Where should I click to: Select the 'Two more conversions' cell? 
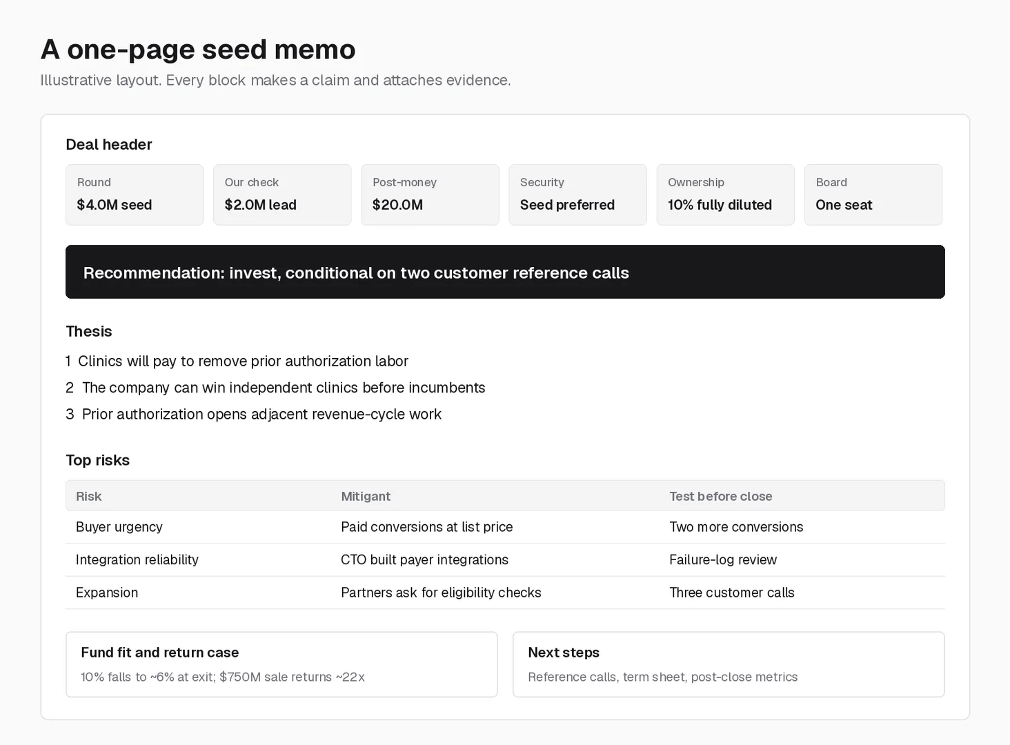point(736,527)
